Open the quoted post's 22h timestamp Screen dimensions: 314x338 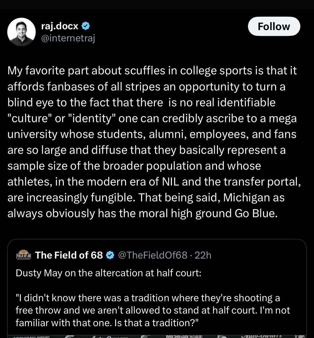pos(203,255)
